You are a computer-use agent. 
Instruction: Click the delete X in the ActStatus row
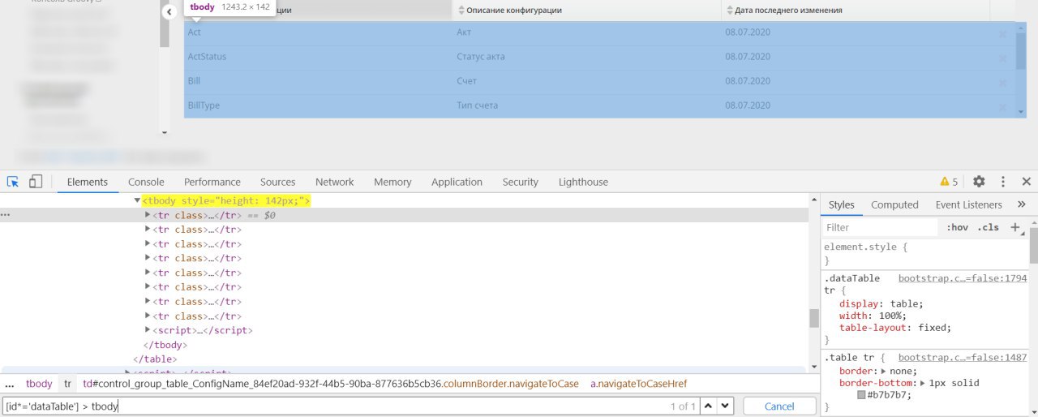[1002, 58]
